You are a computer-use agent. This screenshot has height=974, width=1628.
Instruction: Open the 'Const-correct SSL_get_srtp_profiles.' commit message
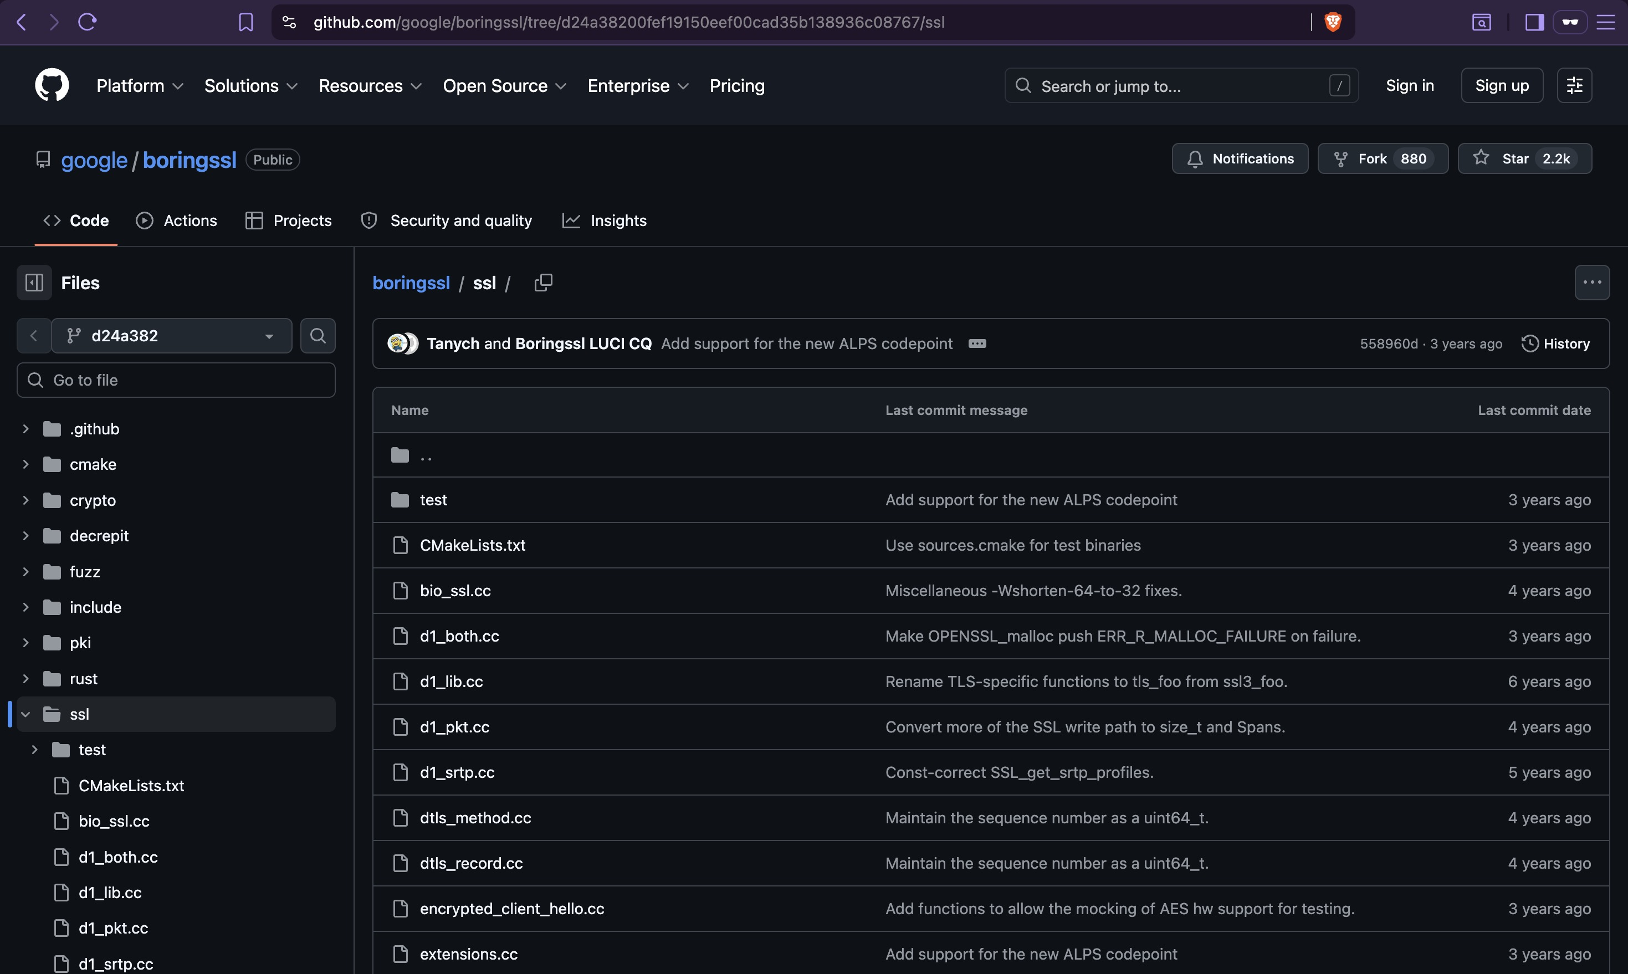click(x=1019, y=772)
